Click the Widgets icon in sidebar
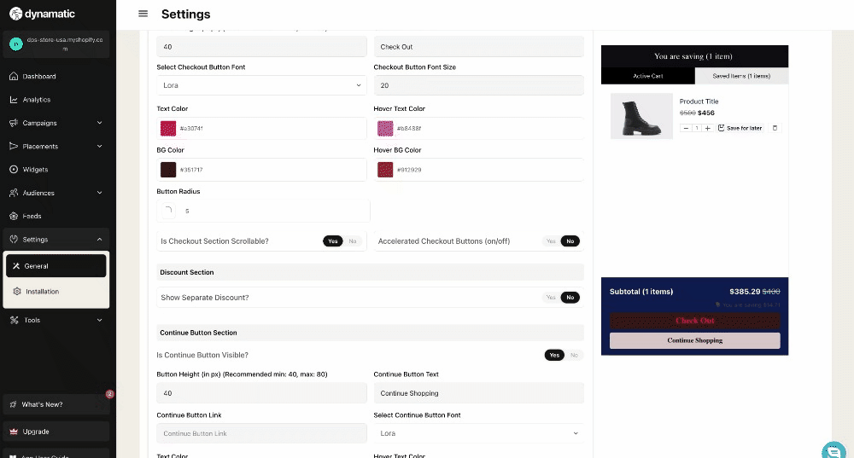The width and height of the screenshot is (854, 458). (x=14, y=170)
